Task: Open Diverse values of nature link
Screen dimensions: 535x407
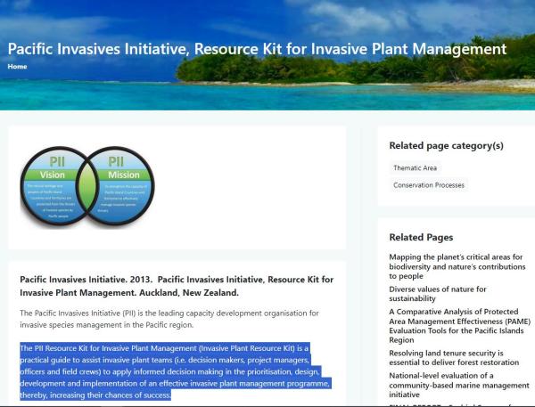Action: (438, 294)
